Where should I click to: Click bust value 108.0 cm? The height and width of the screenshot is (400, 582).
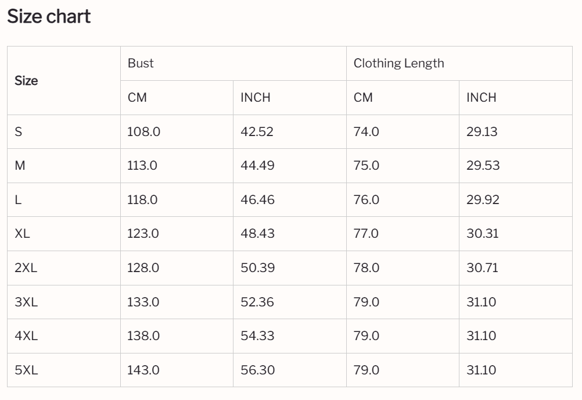coord(143,132)
